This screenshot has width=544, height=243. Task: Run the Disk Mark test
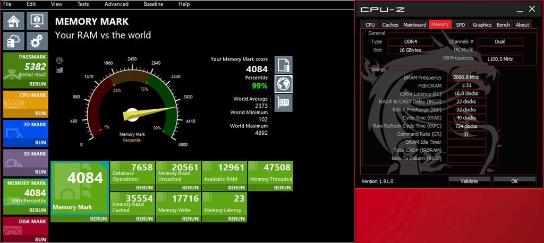coord(40,239)
